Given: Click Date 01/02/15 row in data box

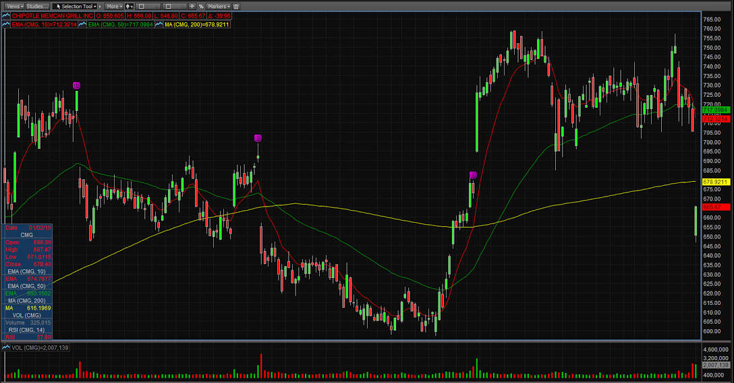Looking at the screenshot, I should (28, 228).
